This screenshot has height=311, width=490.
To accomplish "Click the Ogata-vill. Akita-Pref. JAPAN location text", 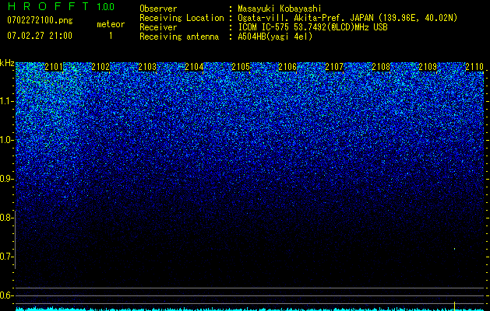I will [347, 18].
